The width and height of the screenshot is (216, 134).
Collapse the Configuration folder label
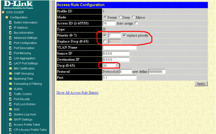(x=19, y=18)
